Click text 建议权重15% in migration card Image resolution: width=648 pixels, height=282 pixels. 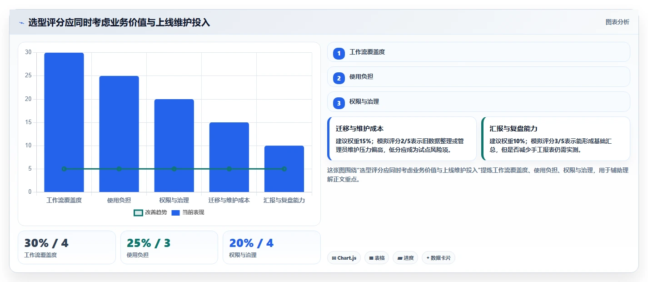[x=354, y=141]
